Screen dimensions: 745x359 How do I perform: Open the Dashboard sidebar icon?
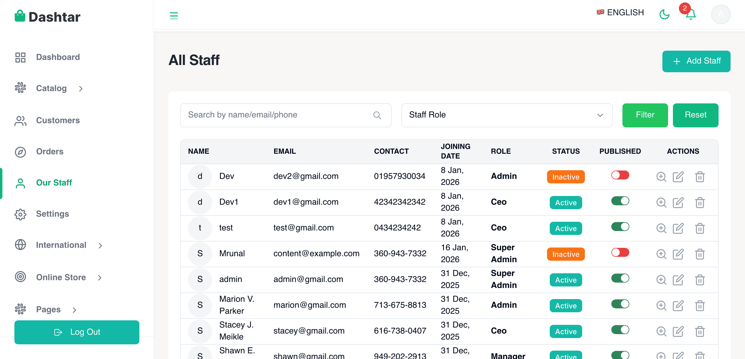[20, 57]
